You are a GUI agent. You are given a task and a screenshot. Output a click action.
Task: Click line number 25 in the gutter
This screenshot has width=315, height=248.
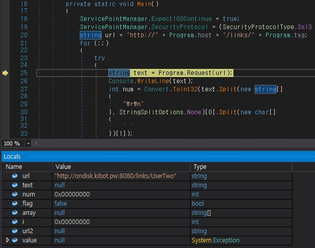coord(24,73)
